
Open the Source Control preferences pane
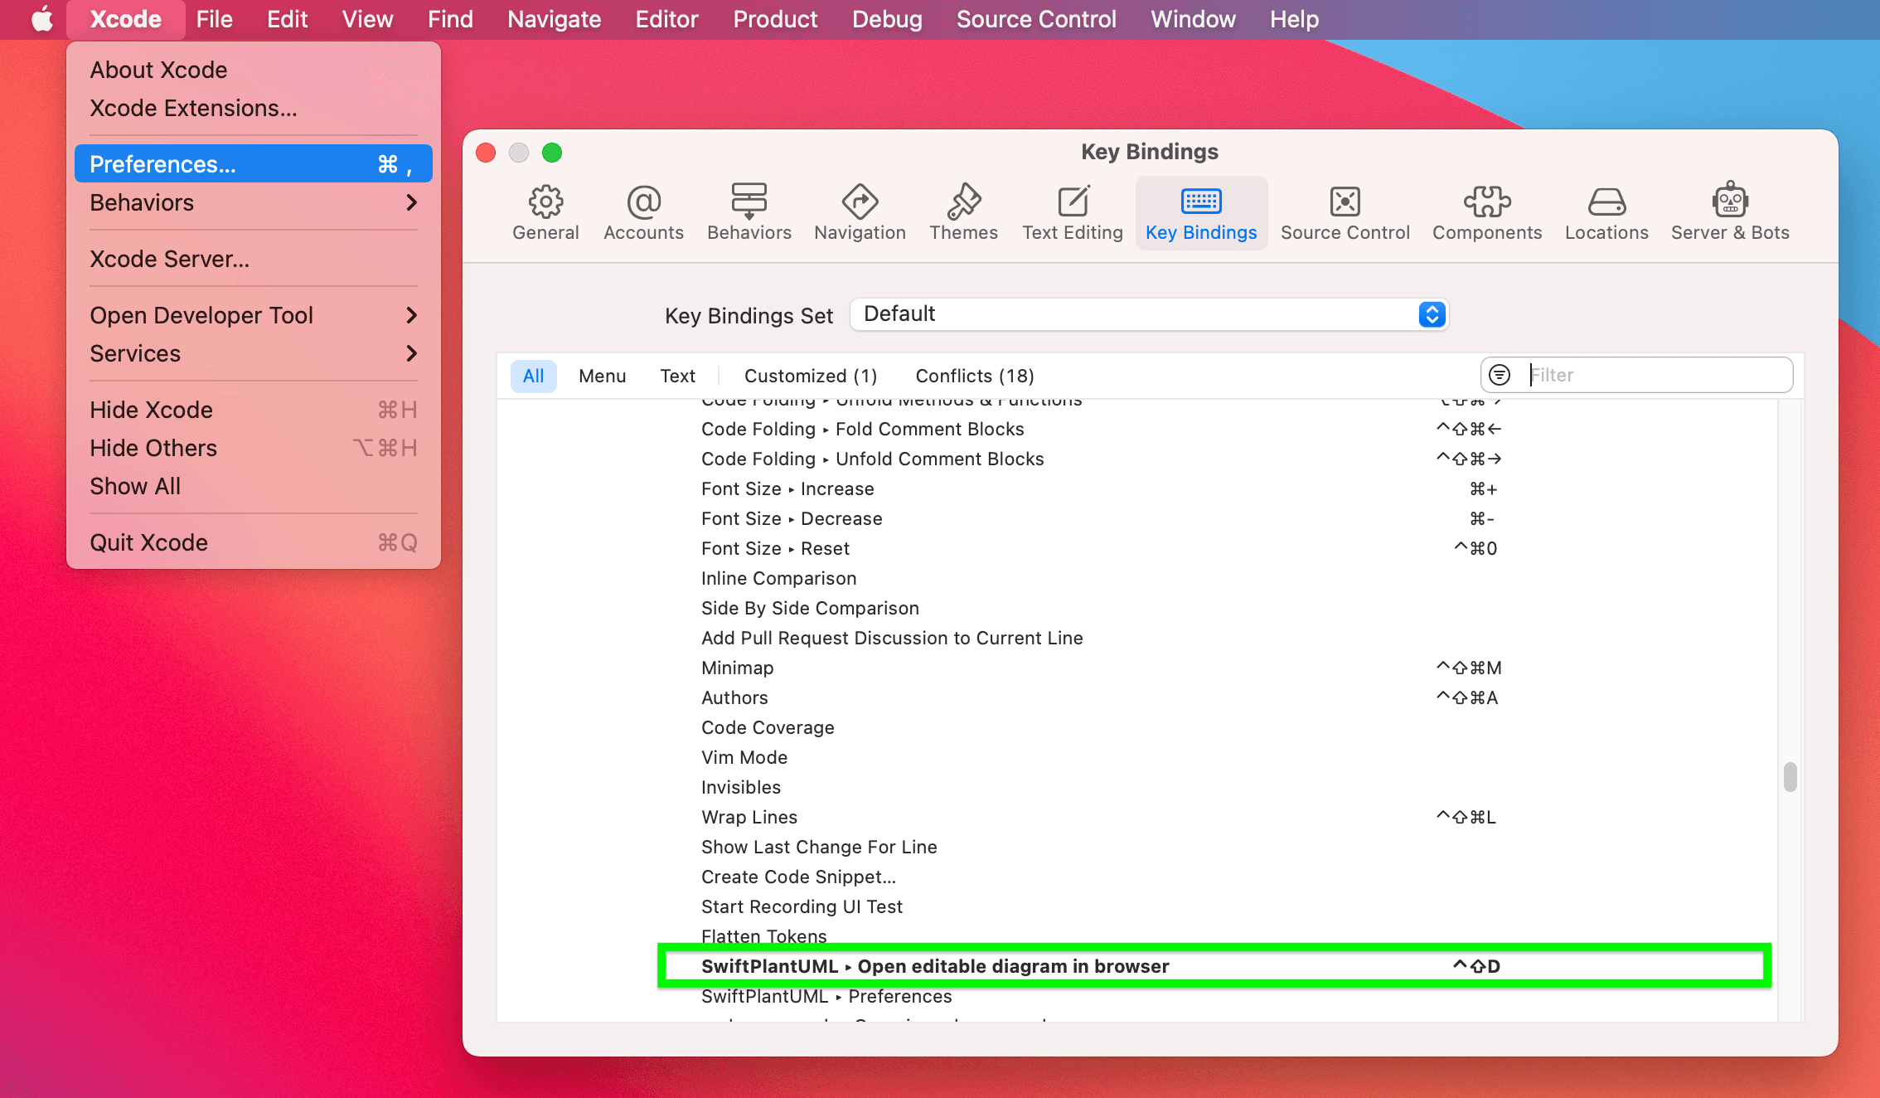tap(1345, 213)
